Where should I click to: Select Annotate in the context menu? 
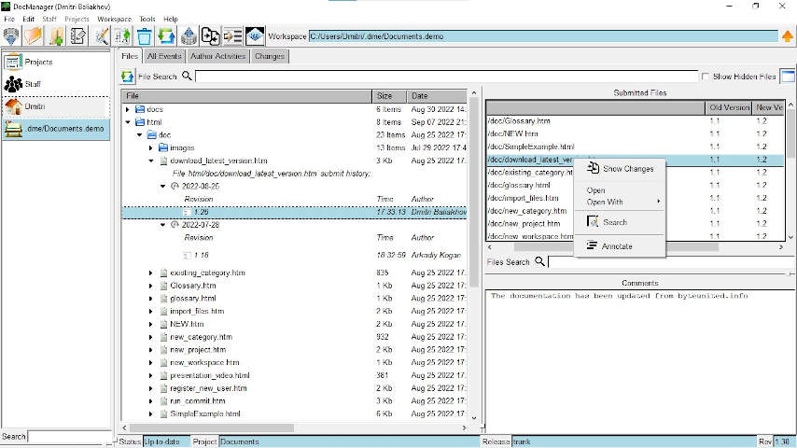617,246
